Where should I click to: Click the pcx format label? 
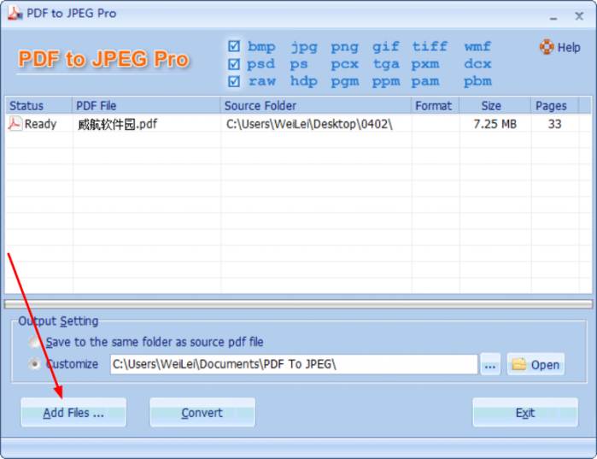(344, 64)
